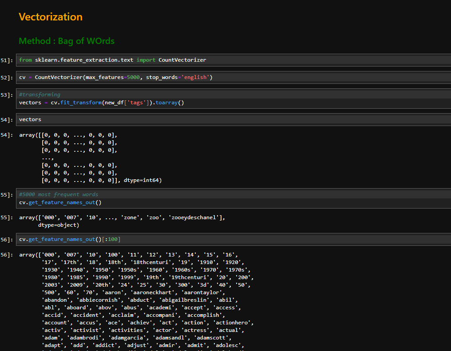Image resolution: width=451 pixels, height=351 pixels.
Task: Click 'zooeydeschanel' in the feature names output
Action: [x=194, y=217]
